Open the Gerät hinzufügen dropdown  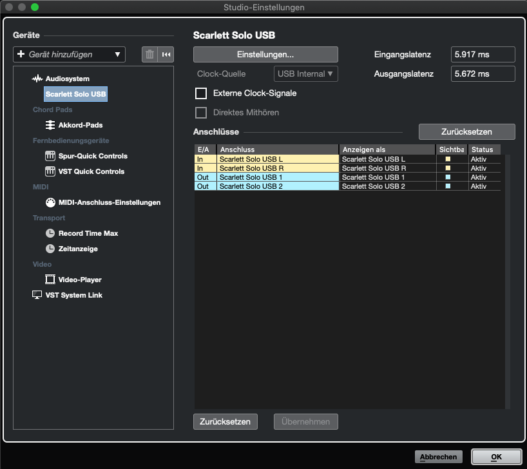coord(69,55)
